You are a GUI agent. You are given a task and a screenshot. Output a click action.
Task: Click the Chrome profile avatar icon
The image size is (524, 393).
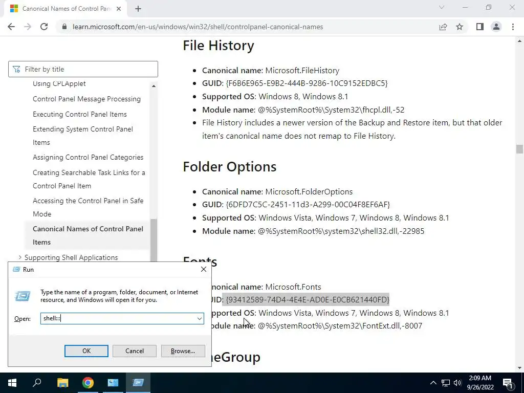point(496,27)
